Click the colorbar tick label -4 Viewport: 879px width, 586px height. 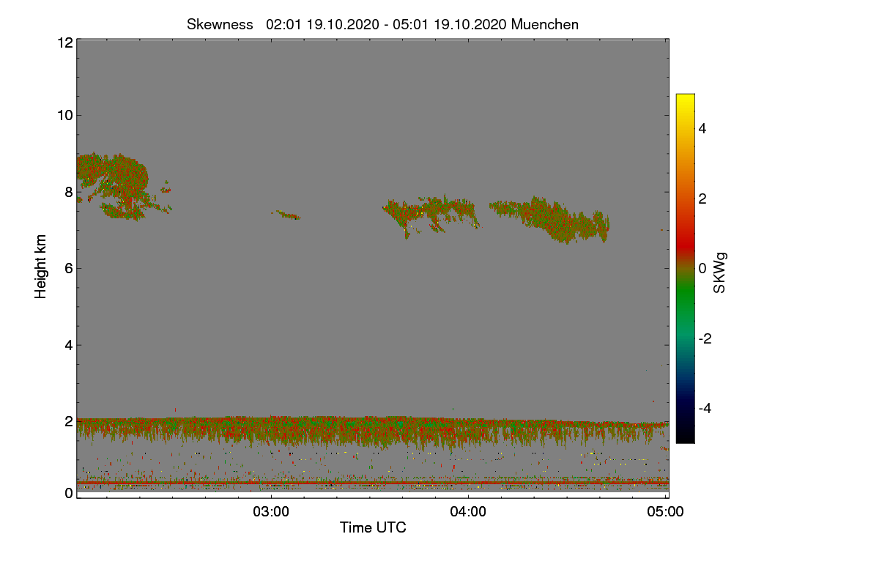coord(700,408)
